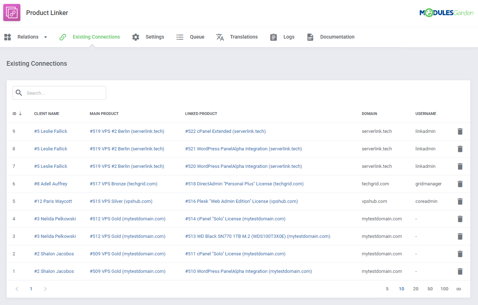
Task: Open product #516 Plesk Web Admin License
Action: tap(241, 201)
